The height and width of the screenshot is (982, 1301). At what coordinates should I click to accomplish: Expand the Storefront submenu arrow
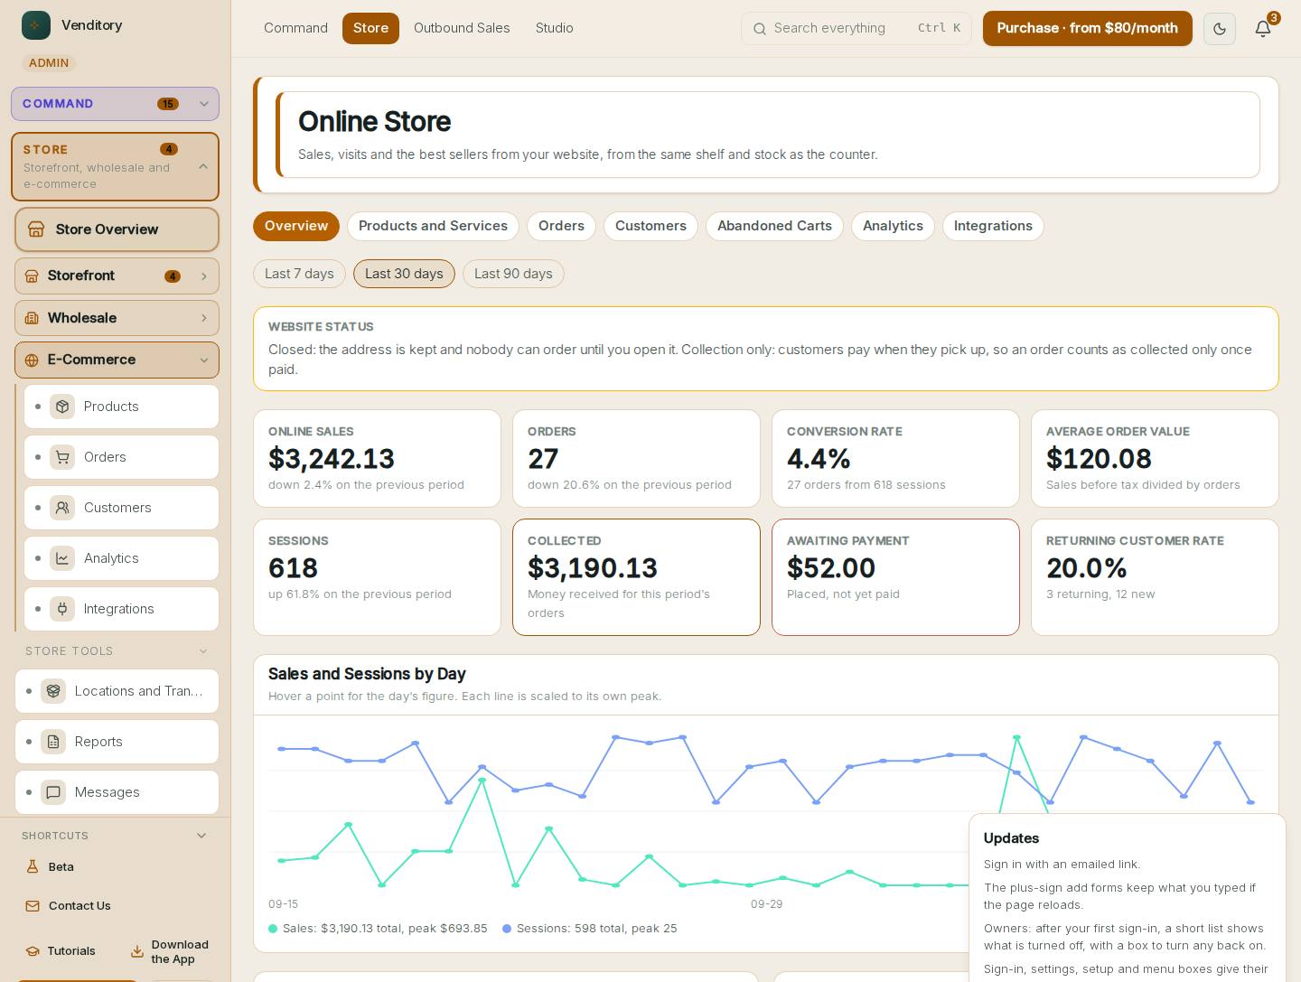coord(204,276)
